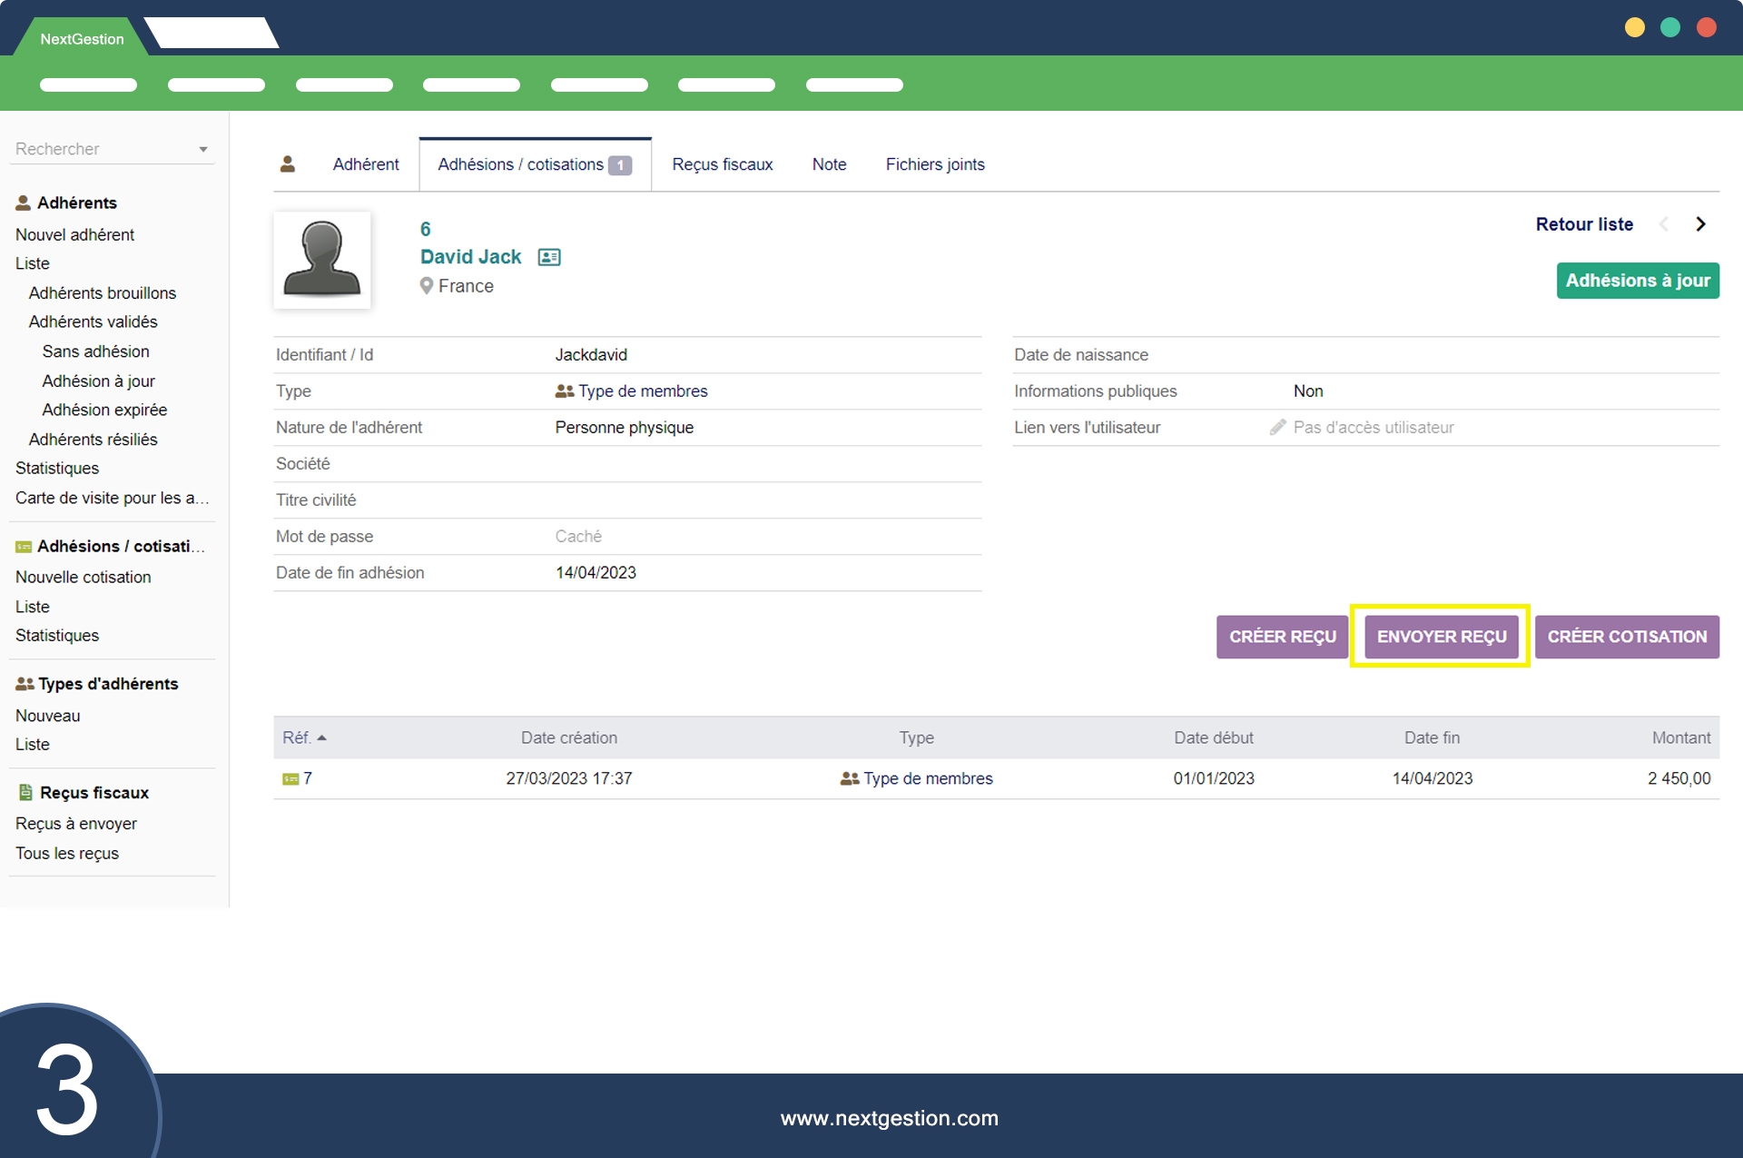Click the Reçus fiscaux sidebar icon
Image resolution: width=1743 pixels, height=1158 pixels.
pos(25,792)
